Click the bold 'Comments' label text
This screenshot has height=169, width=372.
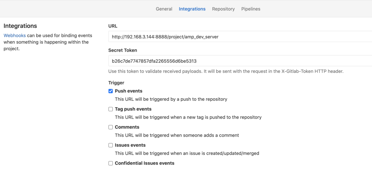pos(127,127)
